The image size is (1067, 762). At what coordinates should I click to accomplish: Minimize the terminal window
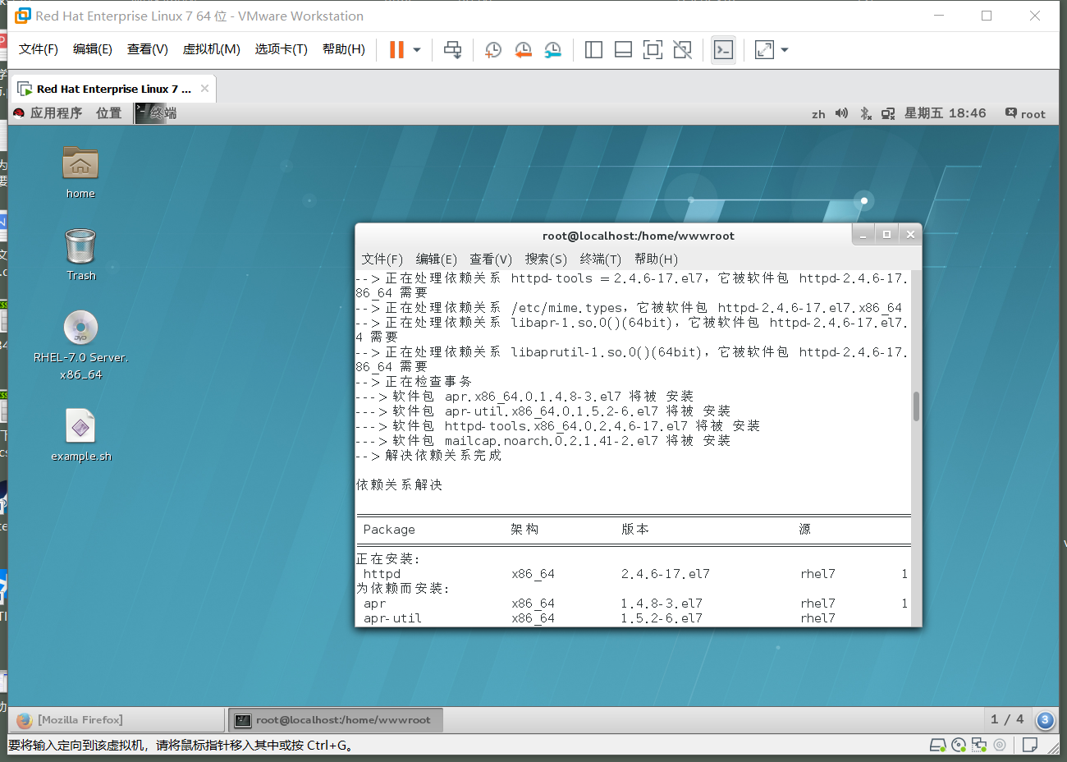[x=863, y=235]
